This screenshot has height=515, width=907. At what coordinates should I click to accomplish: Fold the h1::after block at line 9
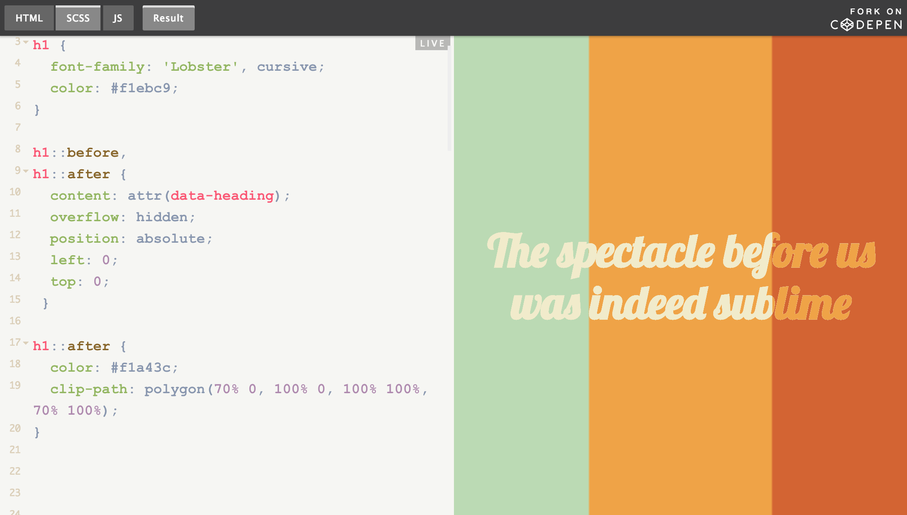point(26,171)
